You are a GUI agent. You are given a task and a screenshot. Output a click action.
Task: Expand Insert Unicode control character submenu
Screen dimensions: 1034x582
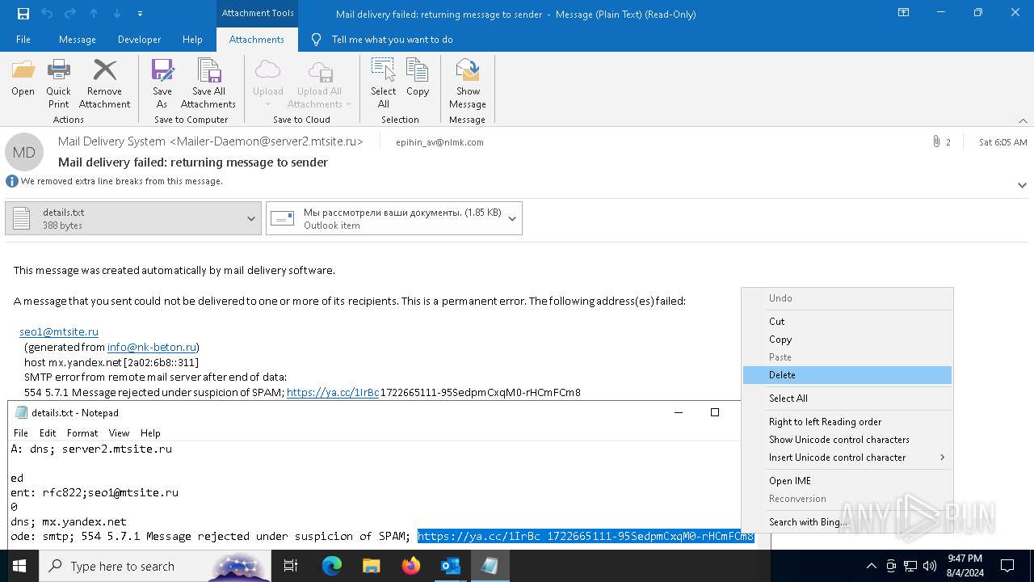point(847,458)
